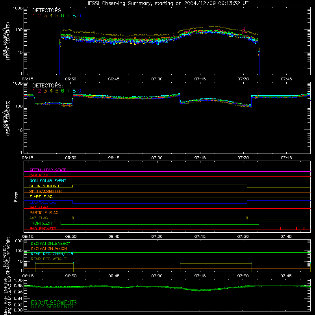Click DETECTORS: heading in front segments plot
Image resolution: width=315 pixels, height=315 pixels.
pyautogui.click(x=47, y=11)
